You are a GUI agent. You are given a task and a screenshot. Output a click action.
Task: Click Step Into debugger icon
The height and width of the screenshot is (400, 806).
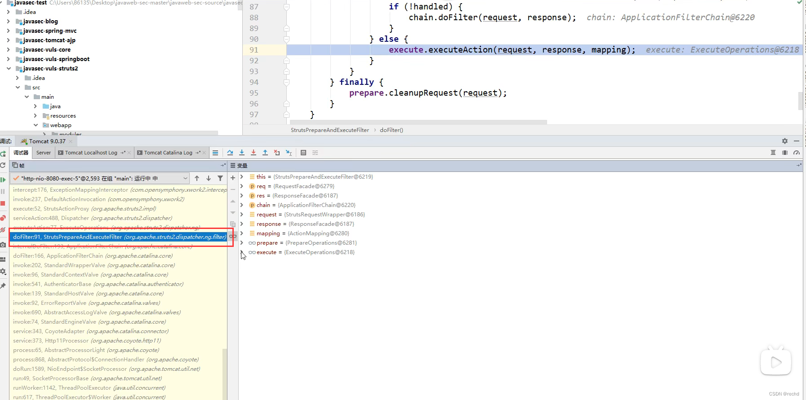tap(242, 153)
